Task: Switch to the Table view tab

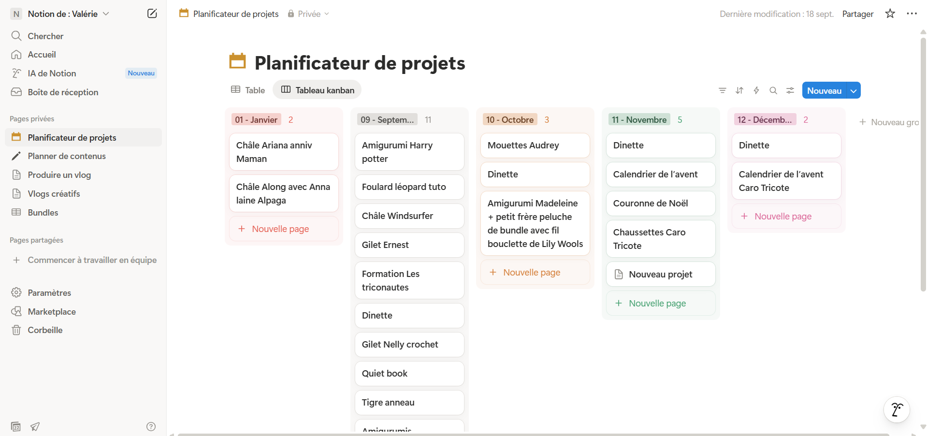Action: pyautogui.click(x=248, y=90)
